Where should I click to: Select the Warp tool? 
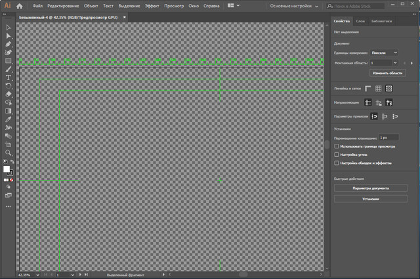[x=8, y=128]
